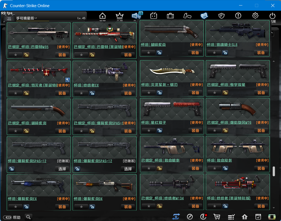The height and width of the screenshot is (221, 281).
Task: Click 装备 for 怀旧|星红双子
Action: coord(195,131)
